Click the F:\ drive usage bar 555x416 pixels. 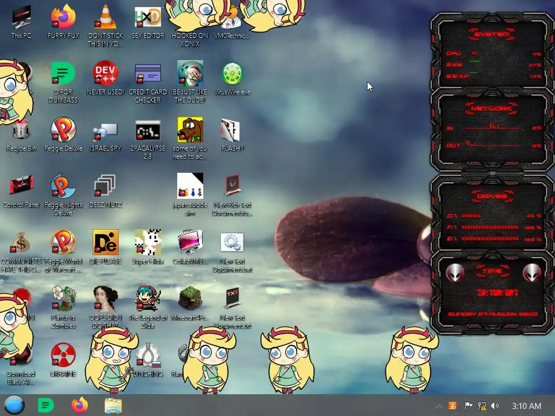point(491,227)
